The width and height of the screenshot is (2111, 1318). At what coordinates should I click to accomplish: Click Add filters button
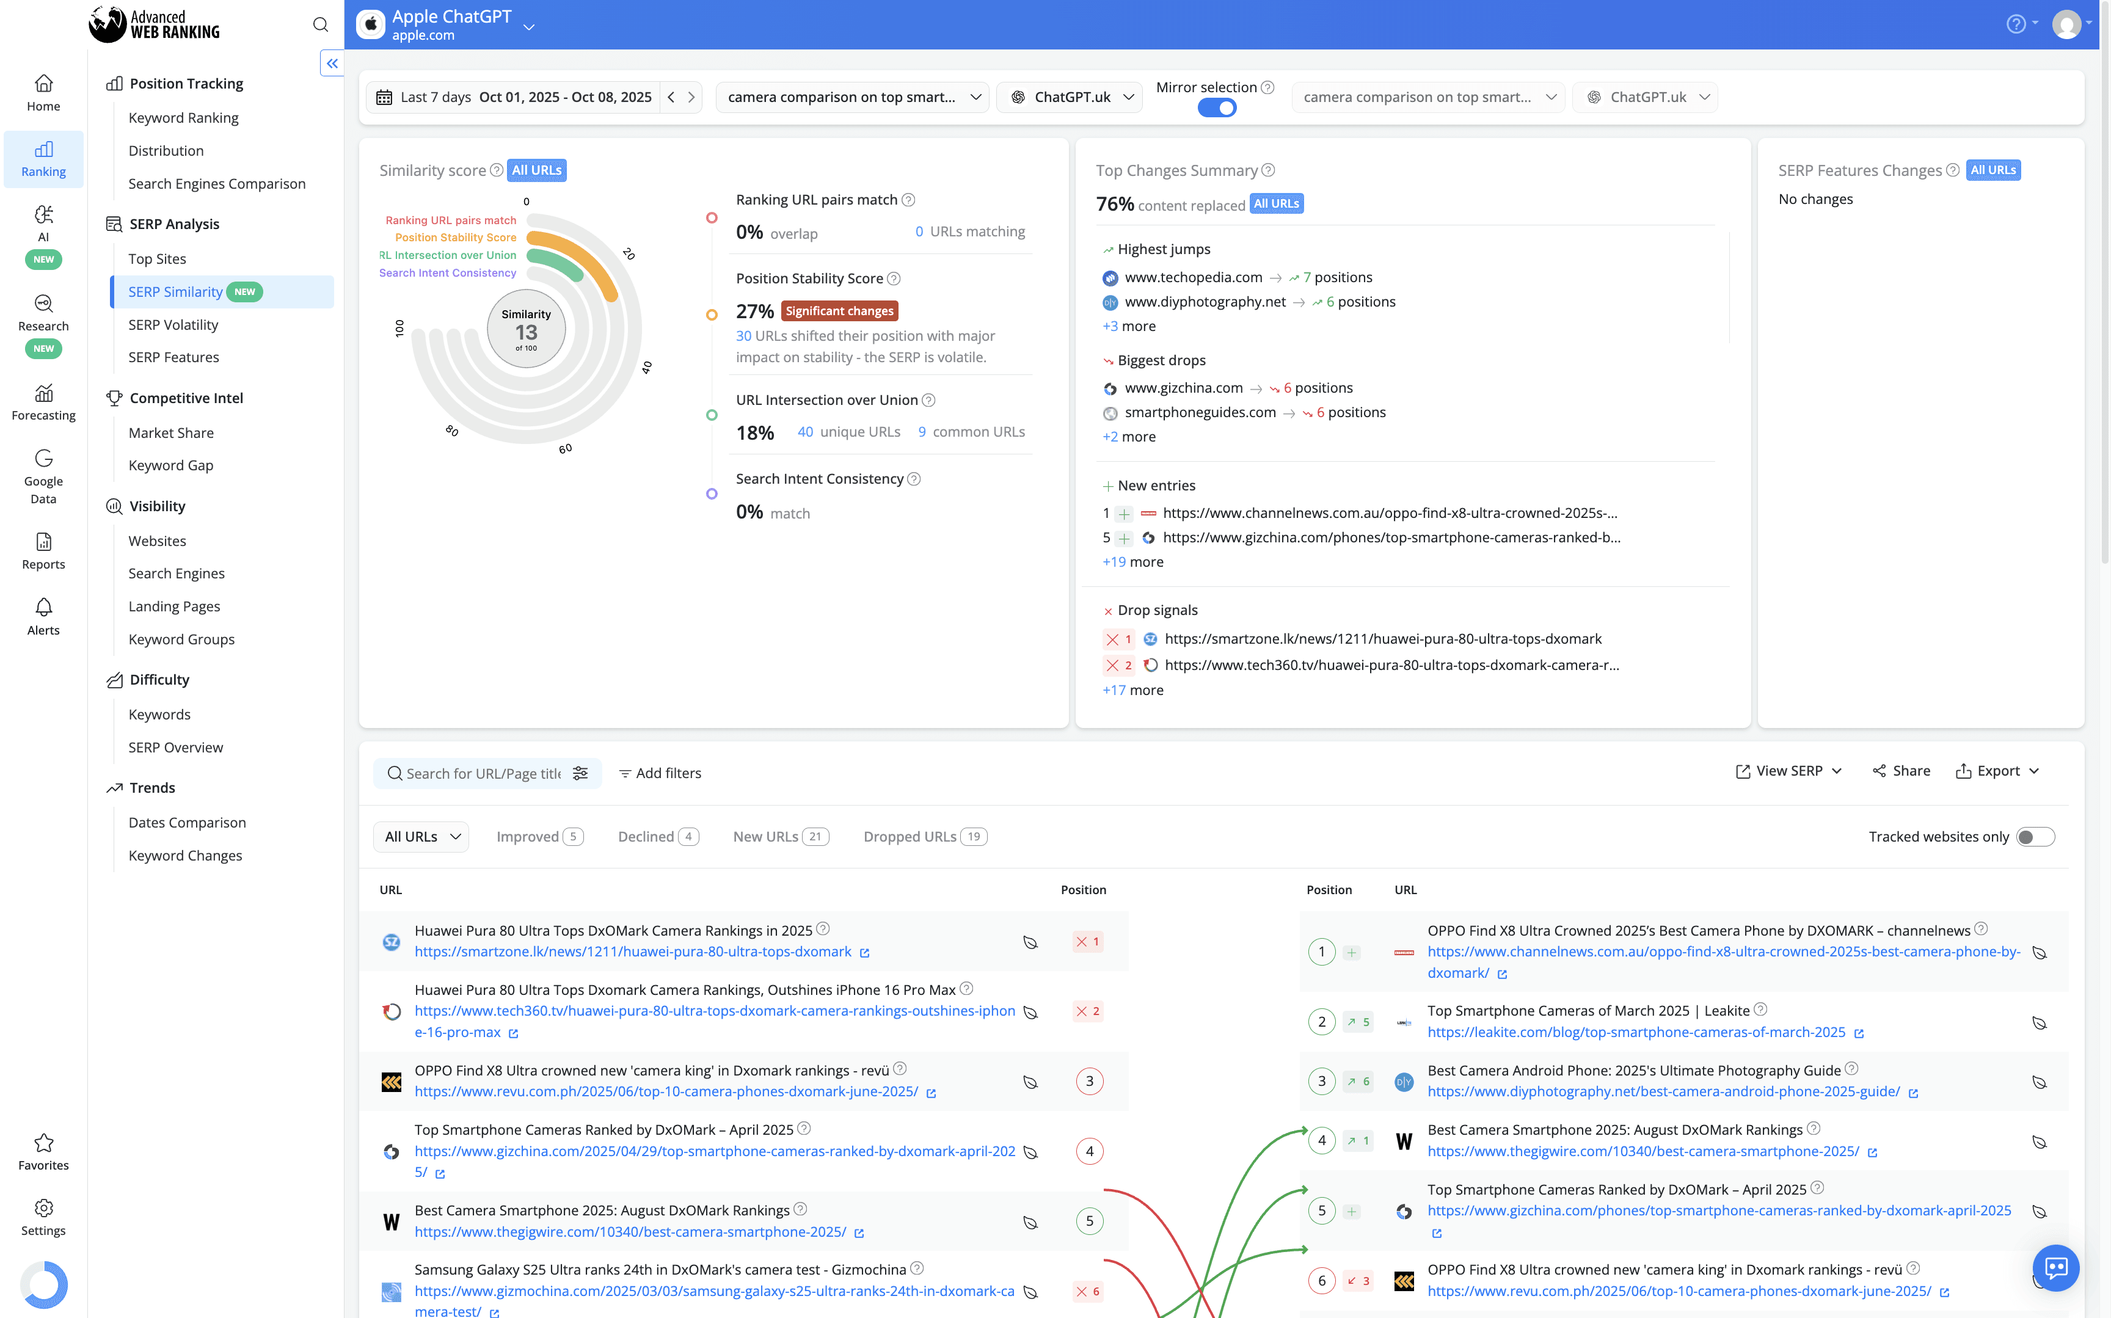pos(660,773)
